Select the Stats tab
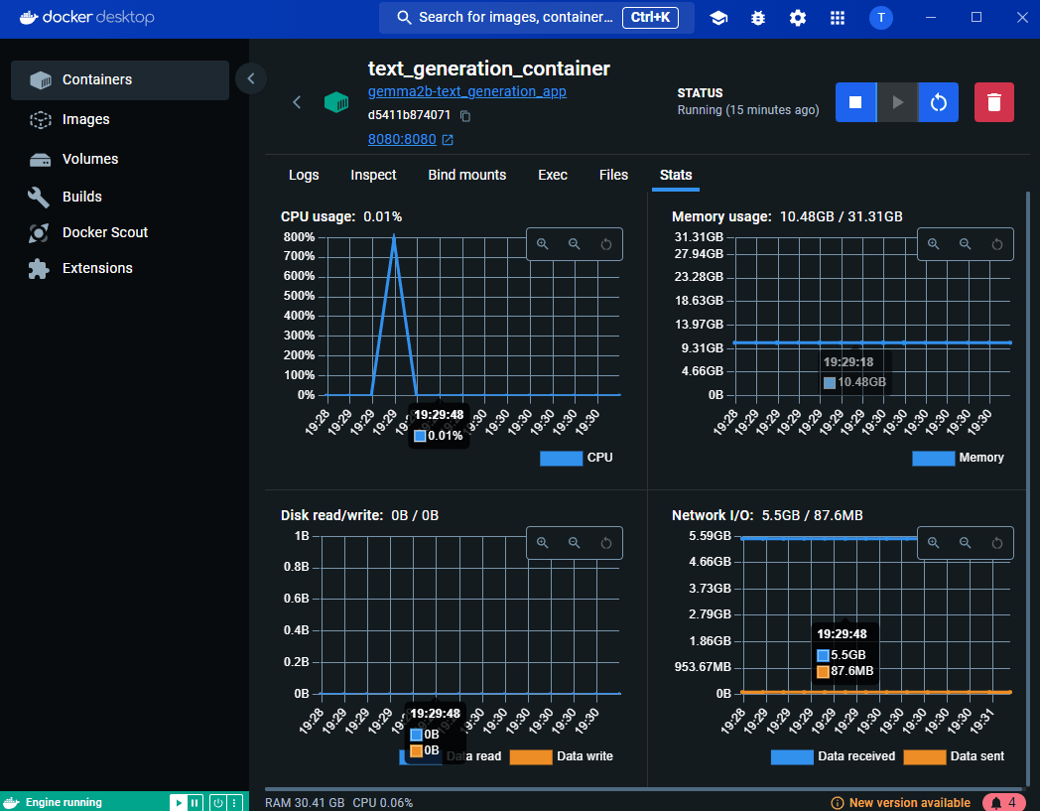1040x811 pixels. pyautogui.click(x=676, y=175)
